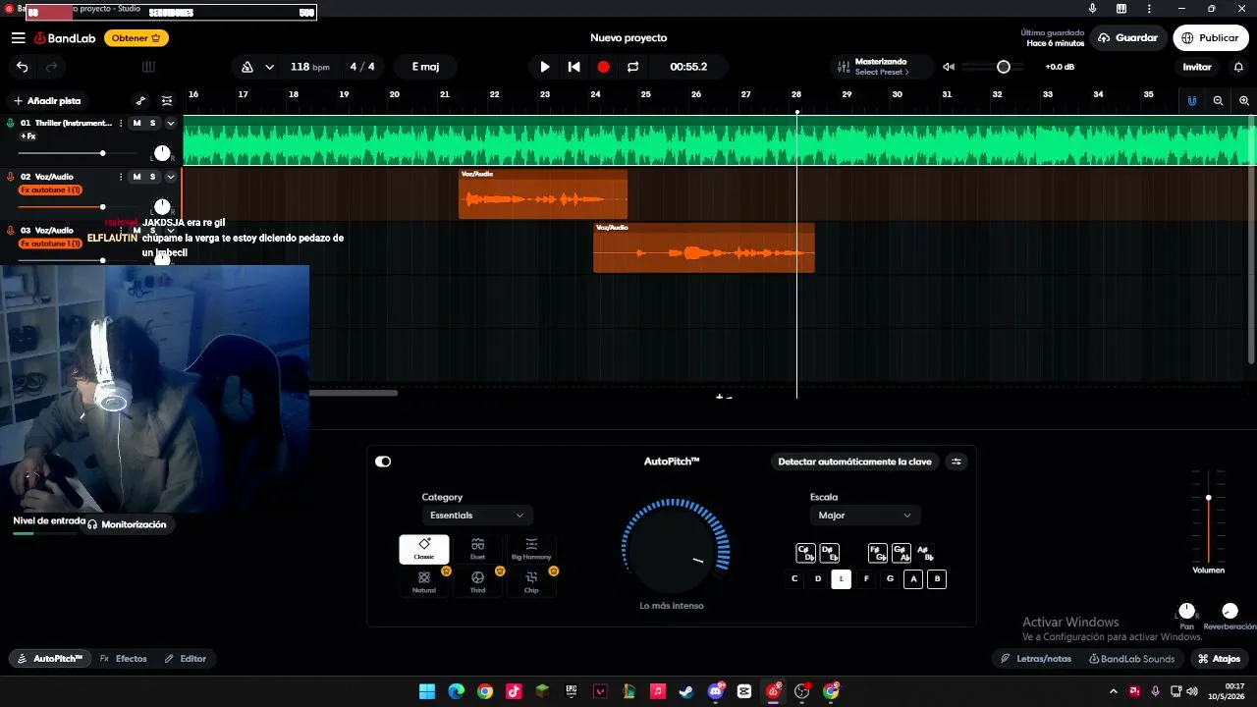Toggle the loop/cycle icon
This screenshot has height=707, width=1257.
633,67
